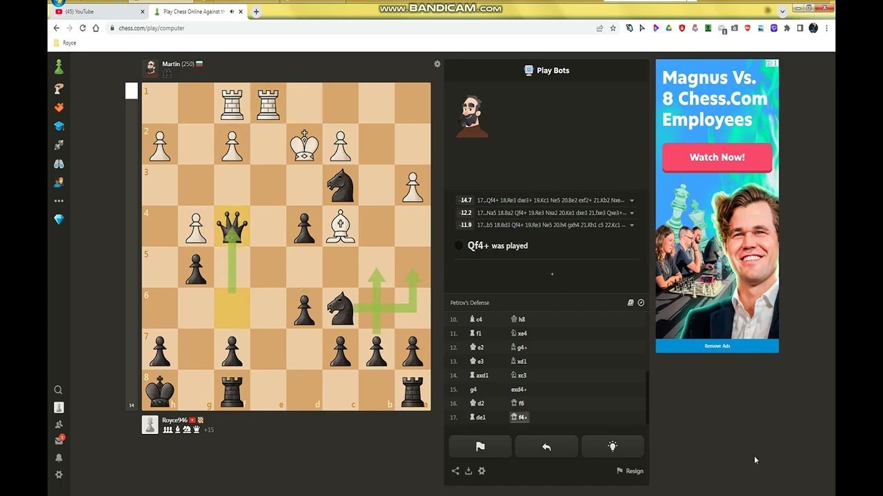
Task: Open the Play menu in sidebar
Action: tap(59, 89)
